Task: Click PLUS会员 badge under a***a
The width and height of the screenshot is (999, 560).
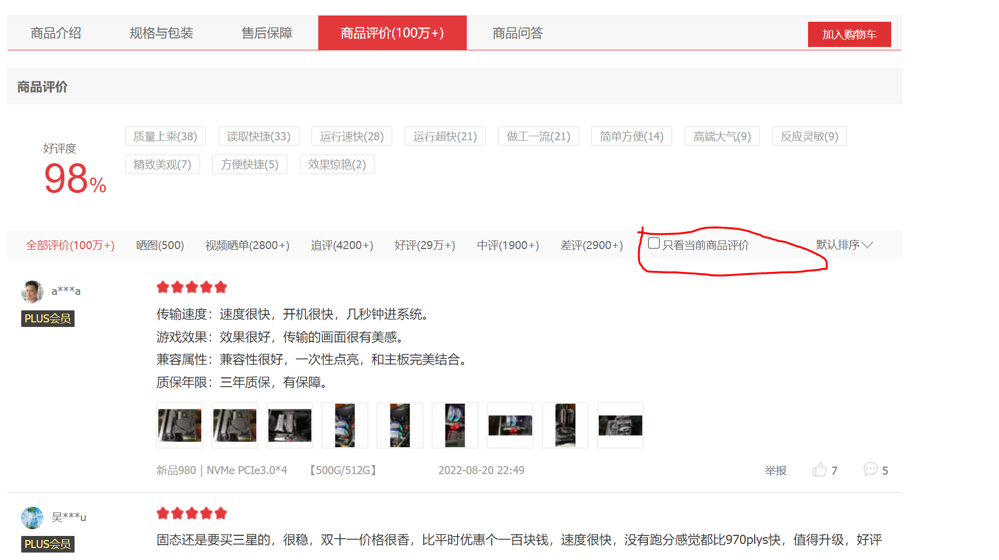Action: tap(48, 318)
